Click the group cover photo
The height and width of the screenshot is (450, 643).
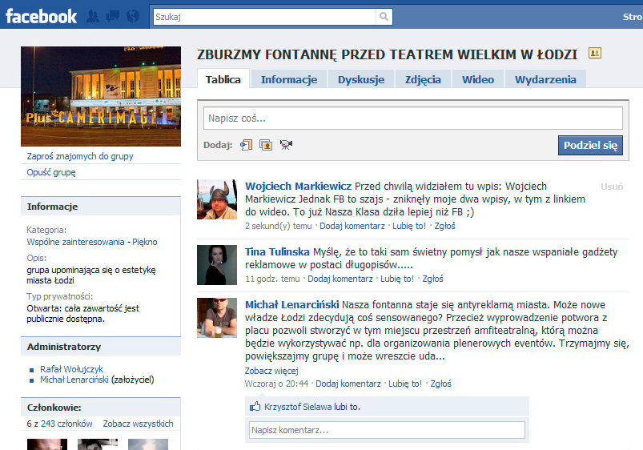[x=101, y=96]
